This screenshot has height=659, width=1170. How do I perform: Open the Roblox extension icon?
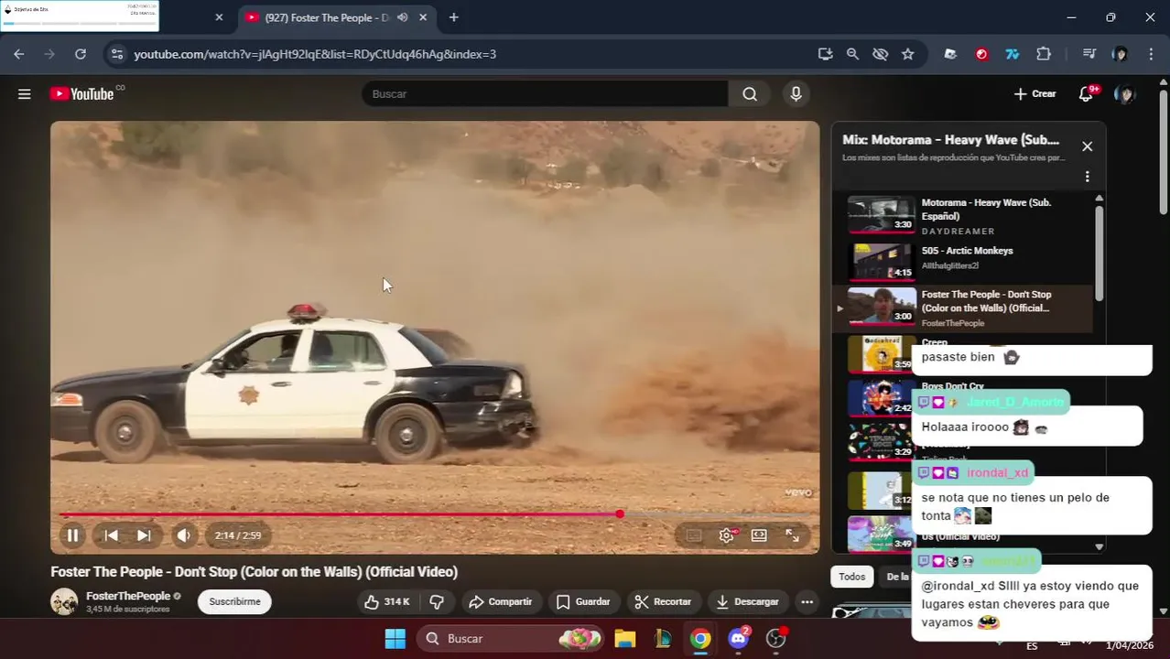click(x=950, y=54)
